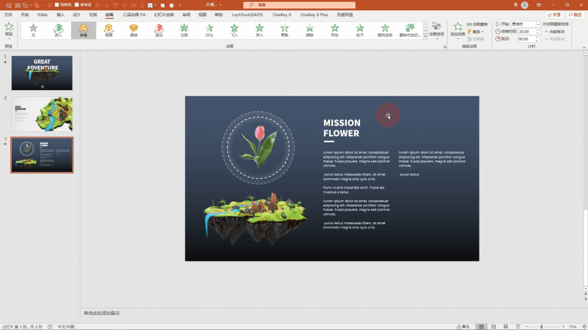Click the brush icon in quick access toolbar

coord(49,5)
